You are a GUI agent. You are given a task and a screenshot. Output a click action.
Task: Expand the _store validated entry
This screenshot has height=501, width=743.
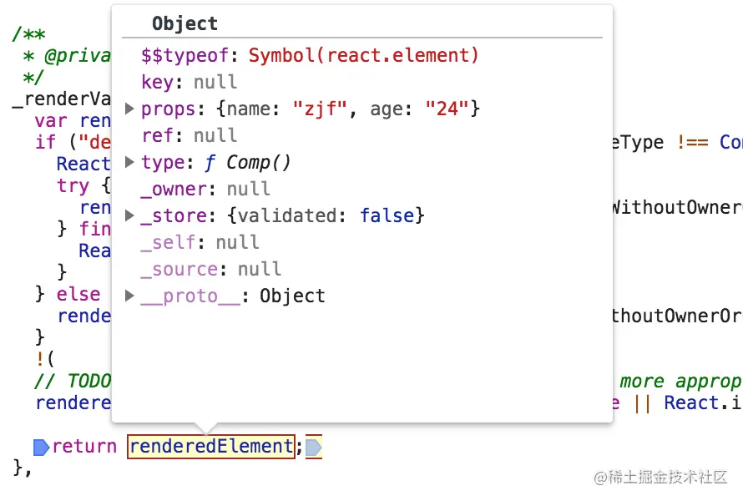(x=129, y=215)
